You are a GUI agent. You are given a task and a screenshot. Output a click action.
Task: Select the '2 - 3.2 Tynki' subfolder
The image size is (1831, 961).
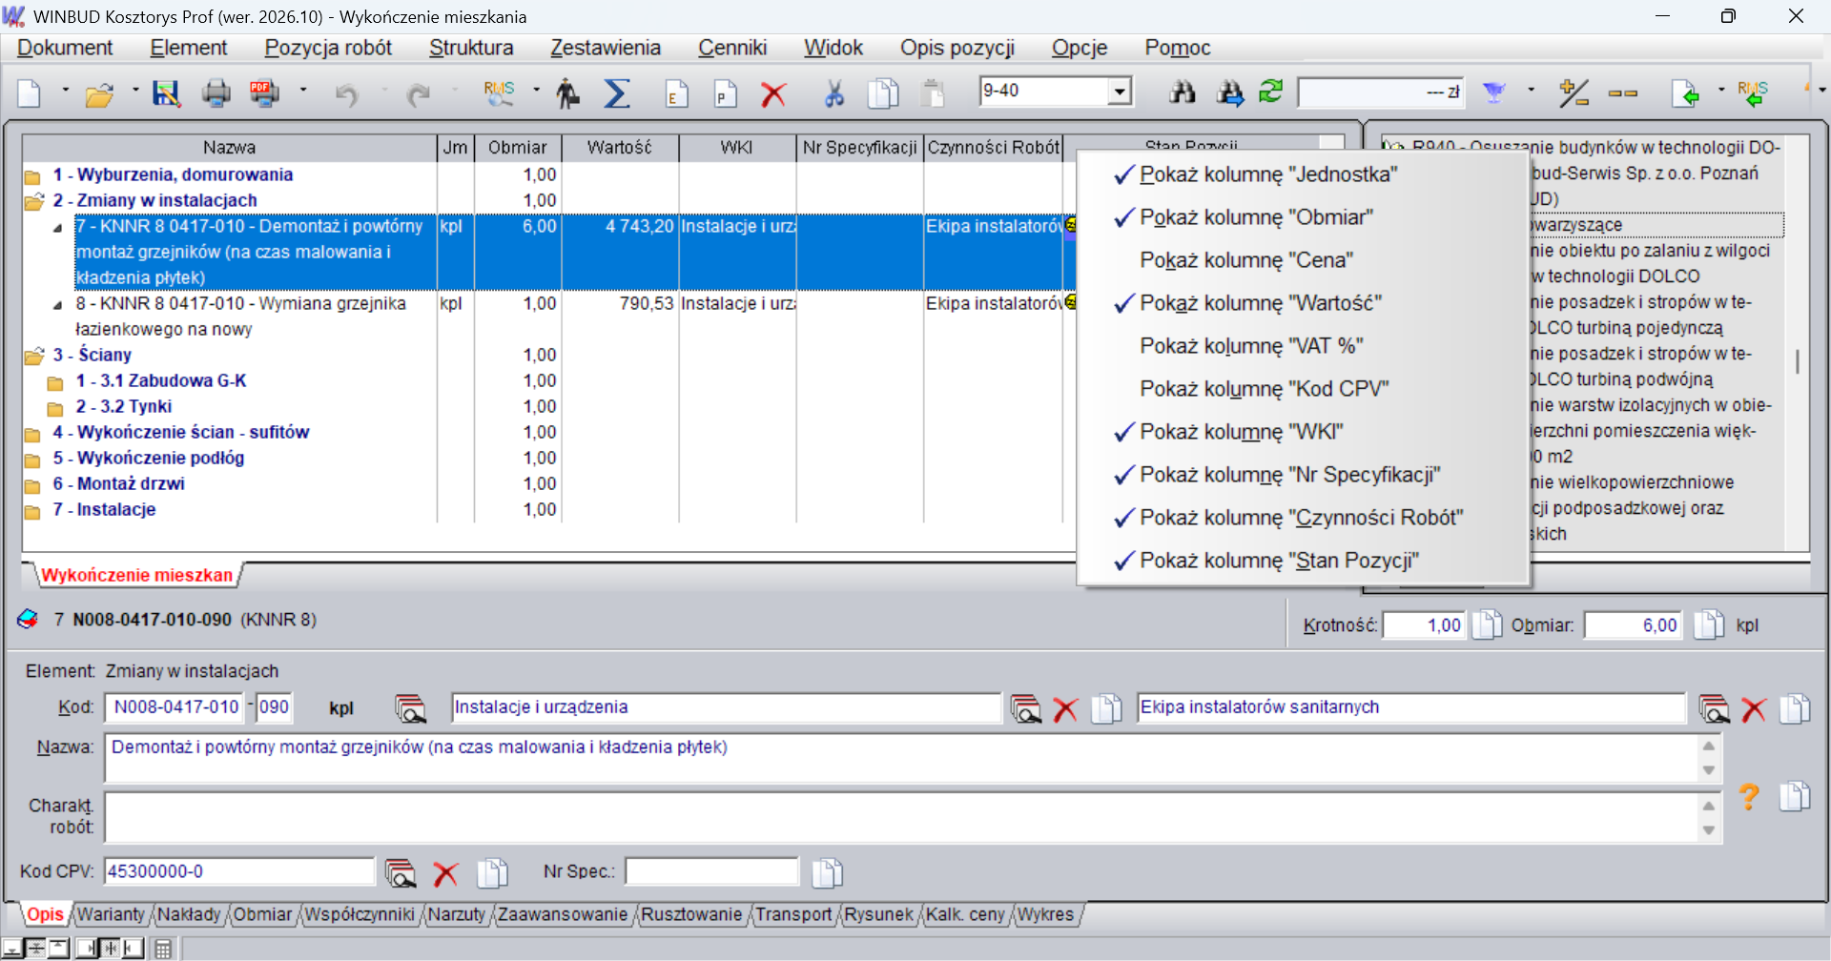[124, 406]
